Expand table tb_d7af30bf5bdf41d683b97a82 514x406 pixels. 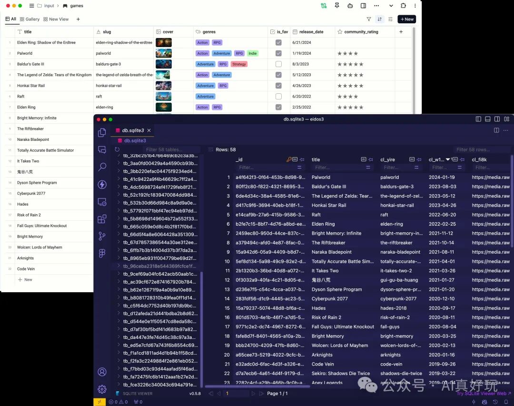click(x=119, y=329)
